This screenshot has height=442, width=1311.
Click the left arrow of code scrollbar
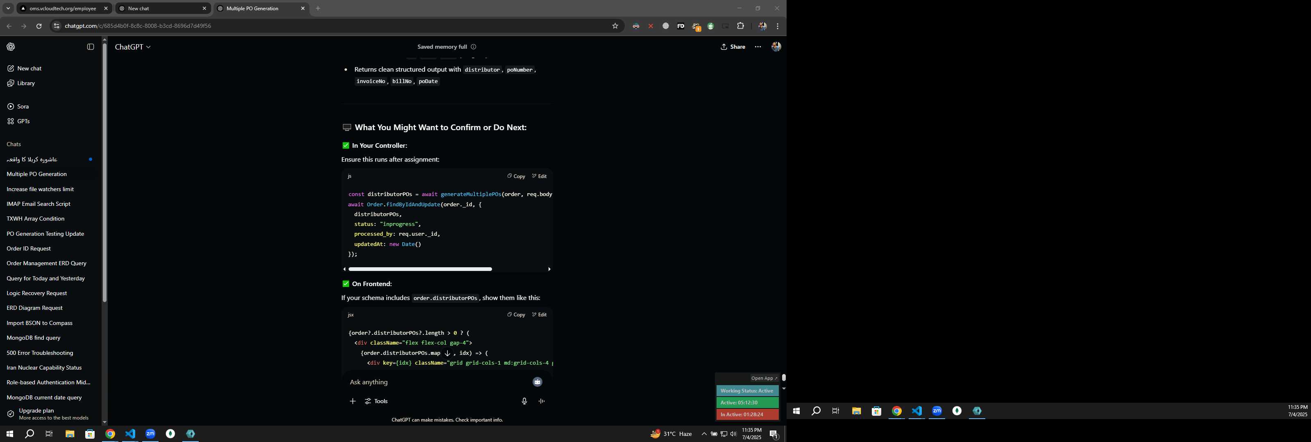pyautogui.click(x=345, y=268)
